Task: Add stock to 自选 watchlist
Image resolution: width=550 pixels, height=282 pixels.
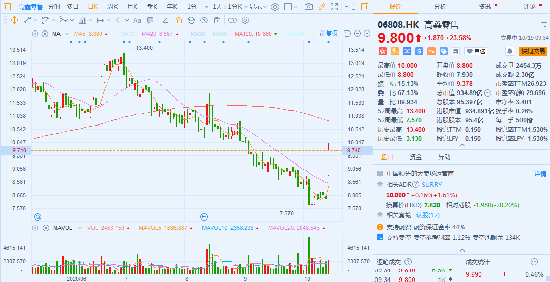Action: click(x=476, y=51)
